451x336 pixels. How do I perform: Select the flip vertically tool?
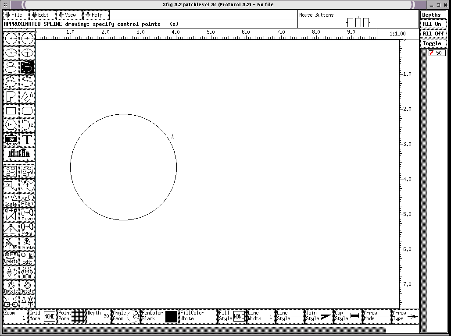click(x=11, y=273)
